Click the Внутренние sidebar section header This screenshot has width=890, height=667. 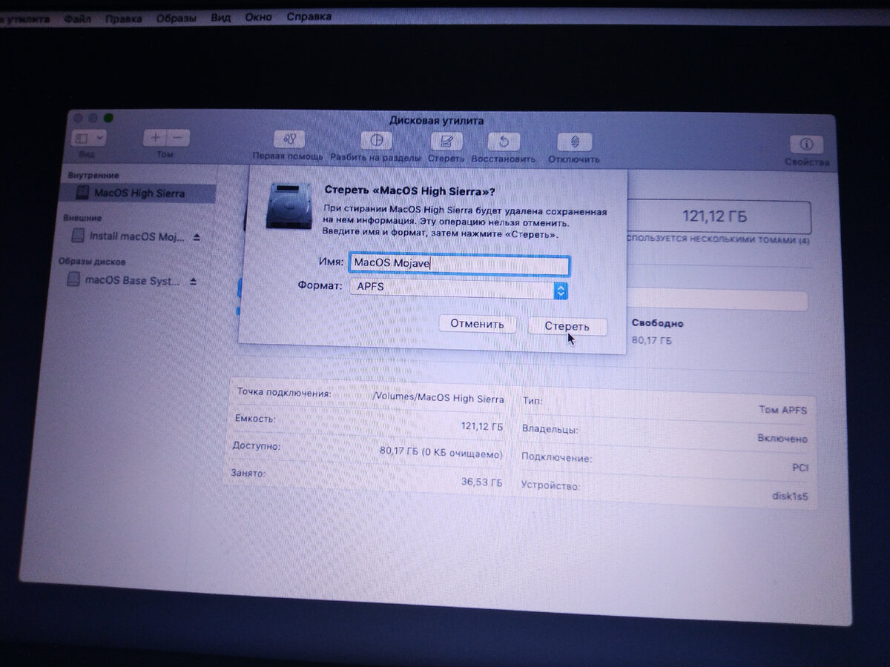click(x=93, y=175)
